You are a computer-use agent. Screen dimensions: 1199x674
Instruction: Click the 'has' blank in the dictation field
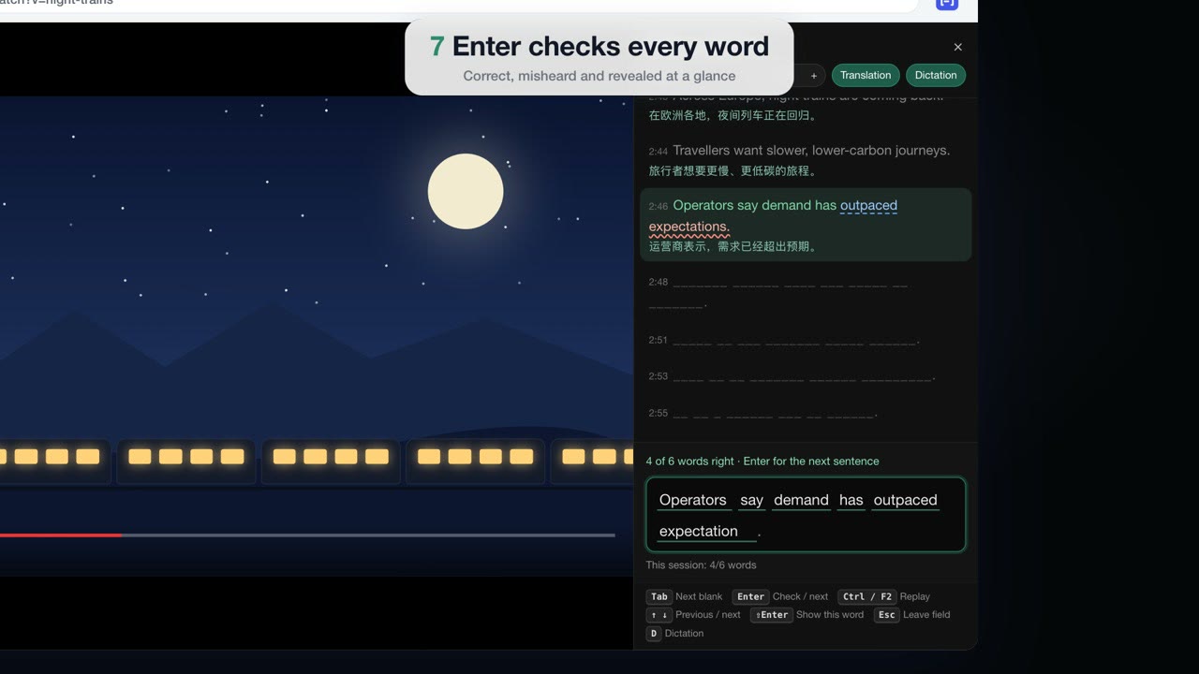[851, 500]
